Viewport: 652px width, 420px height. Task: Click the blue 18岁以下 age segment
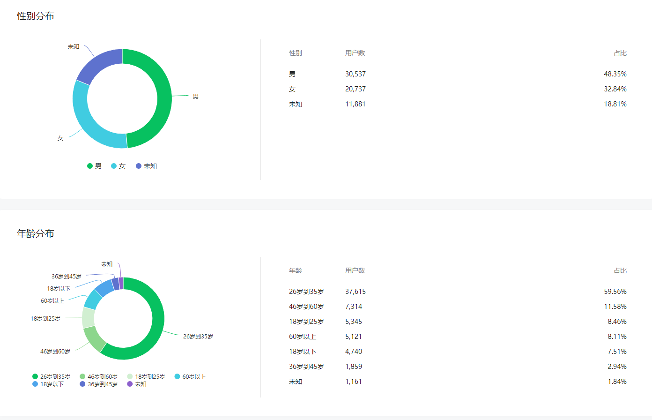pyautogui.click(x=104, y=287)
